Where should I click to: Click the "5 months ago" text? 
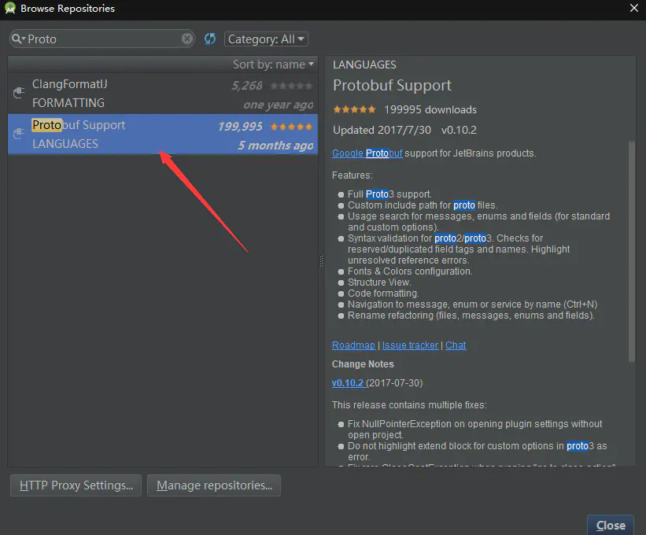pos(275,145)
